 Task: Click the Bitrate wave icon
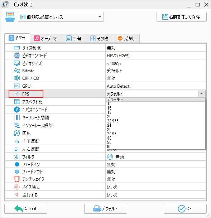(17, 71)
